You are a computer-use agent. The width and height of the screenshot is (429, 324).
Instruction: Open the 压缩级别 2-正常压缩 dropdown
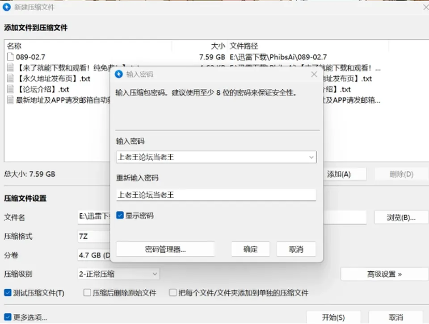[119, 274]
